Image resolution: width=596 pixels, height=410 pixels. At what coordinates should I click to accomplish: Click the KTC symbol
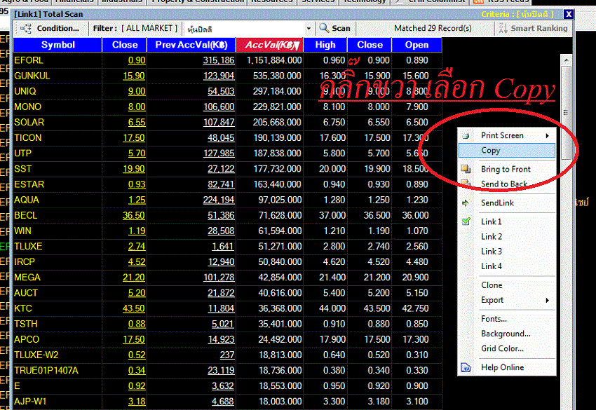click(23, 308)
